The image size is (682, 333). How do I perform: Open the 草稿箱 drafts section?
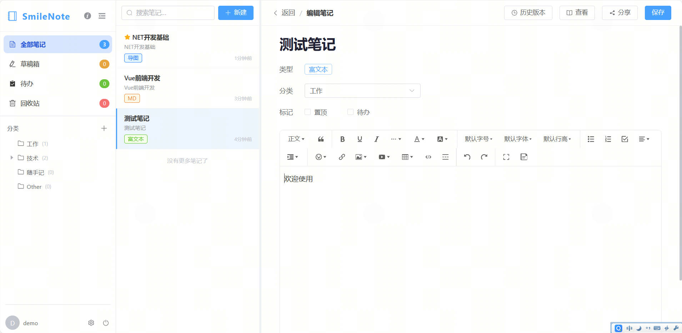pyautogui.click(x=58, y=64)
